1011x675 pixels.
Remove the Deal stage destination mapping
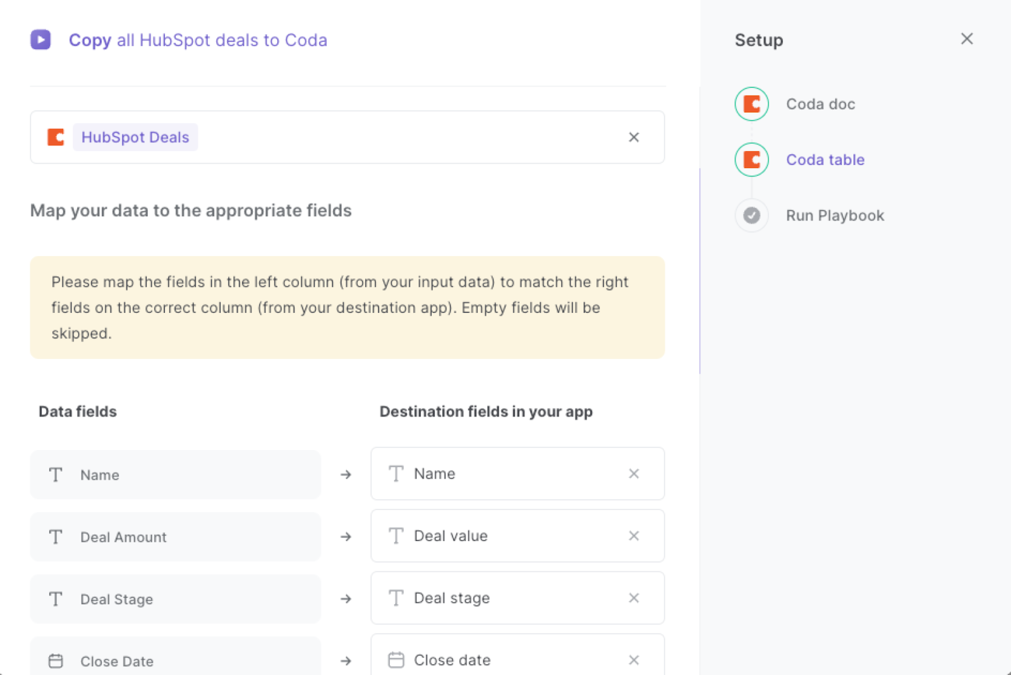click(634, 598)
